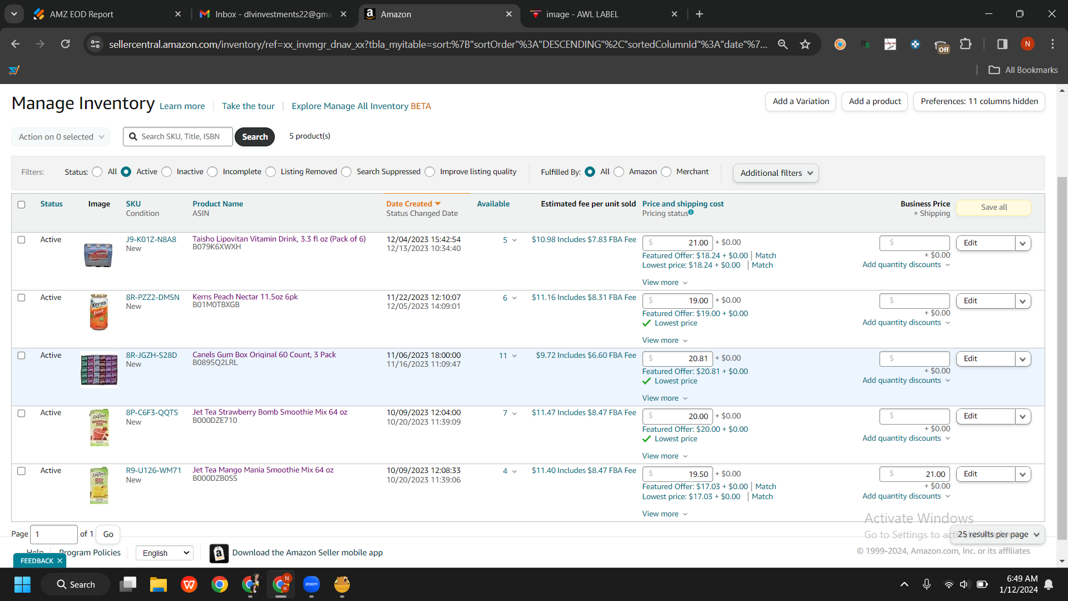Click Explore Manage All Inventory BETA link

(361, 106)
